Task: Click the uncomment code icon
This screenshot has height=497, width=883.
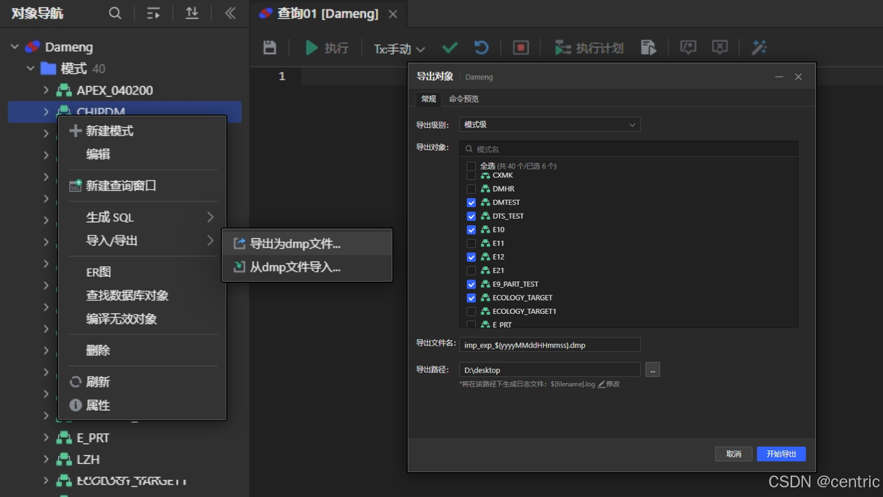Action: tap(720, 47)
